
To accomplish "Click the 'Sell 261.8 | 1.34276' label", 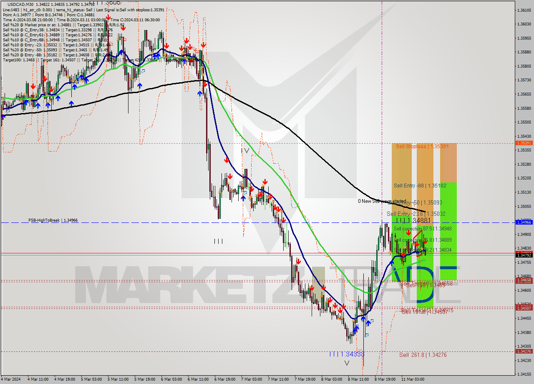I will pyautogui.click(x=423, y=355).
